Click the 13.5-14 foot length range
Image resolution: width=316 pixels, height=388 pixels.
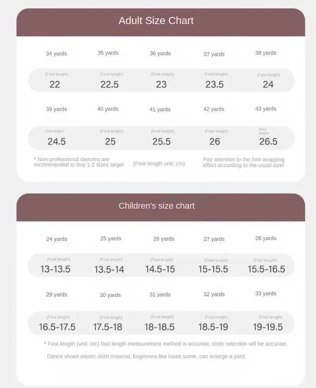point(109,269)
